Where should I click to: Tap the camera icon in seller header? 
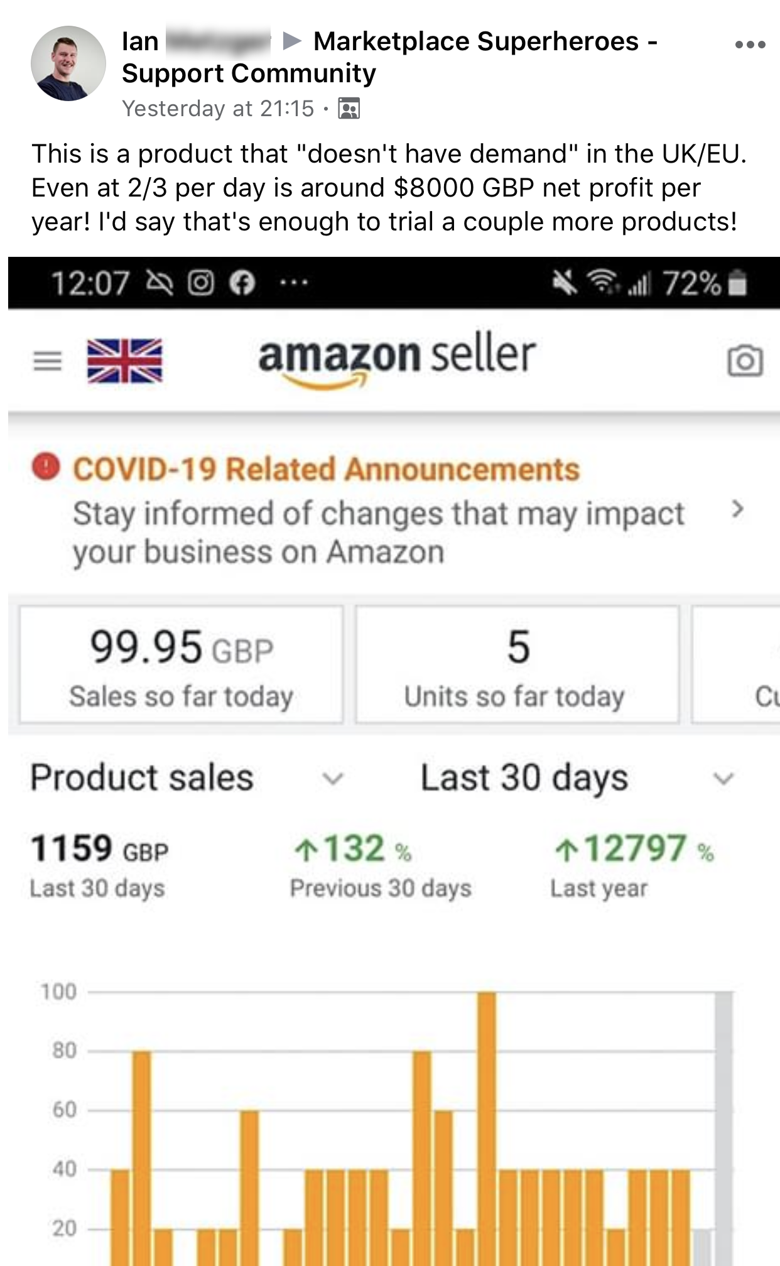(x=745, y=360)
